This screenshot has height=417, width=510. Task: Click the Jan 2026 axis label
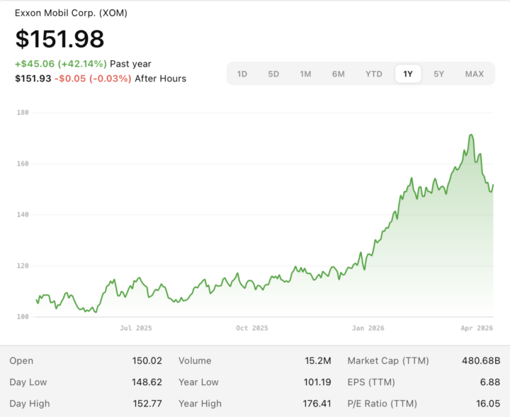click(368, 329)
